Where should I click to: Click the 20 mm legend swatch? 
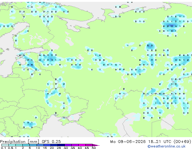tap(54, 145)
